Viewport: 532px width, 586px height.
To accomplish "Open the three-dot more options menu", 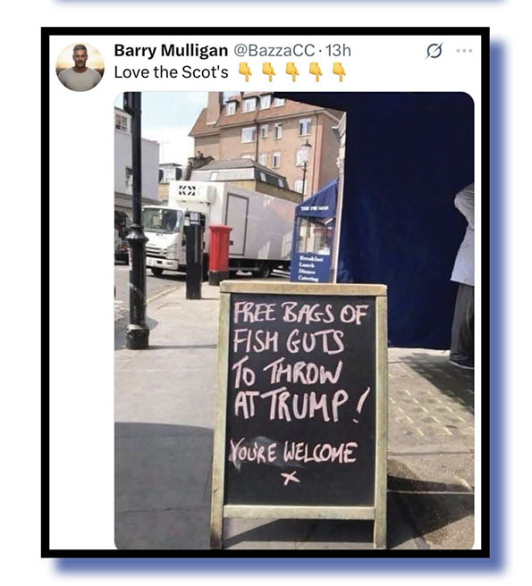I will (x=464, y=50).
